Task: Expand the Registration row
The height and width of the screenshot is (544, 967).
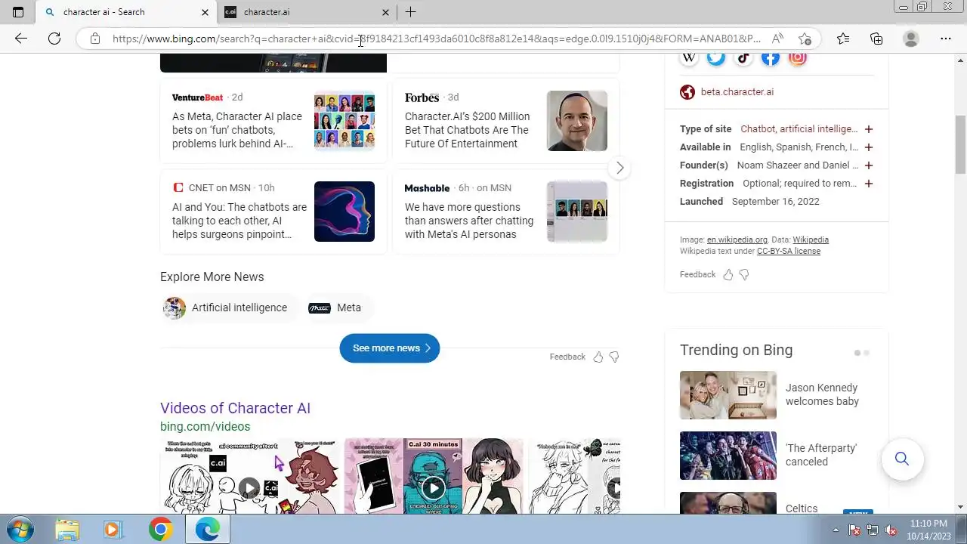Action: tap(869, 184)
